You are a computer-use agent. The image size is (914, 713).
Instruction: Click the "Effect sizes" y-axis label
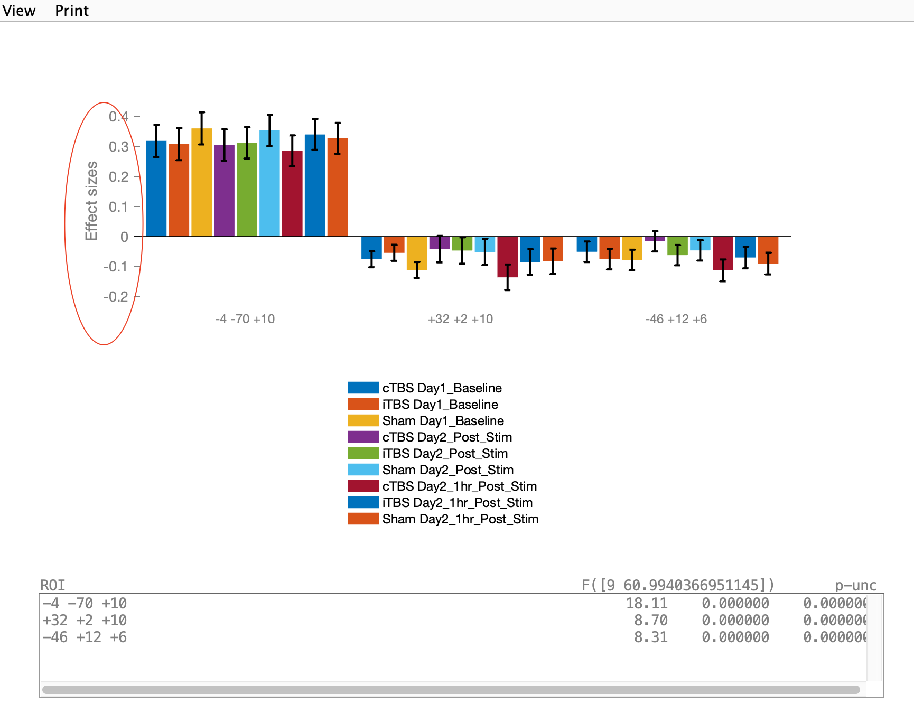[91, 201]
